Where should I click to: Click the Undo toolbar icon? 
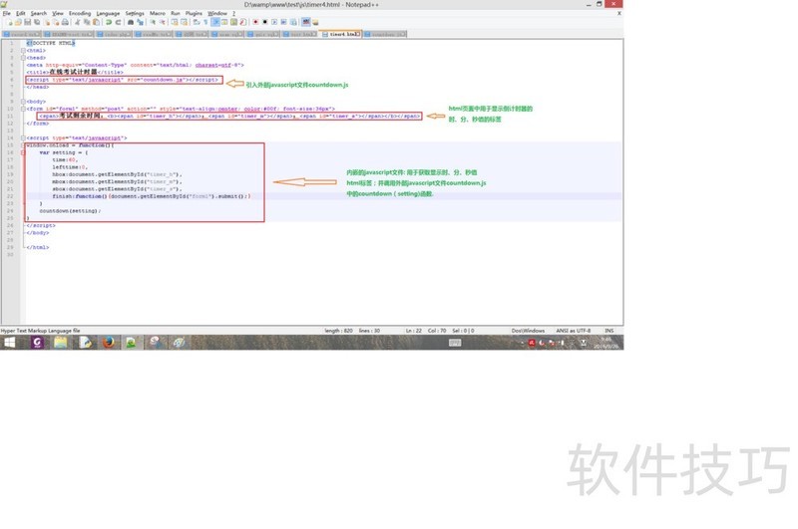108,22
